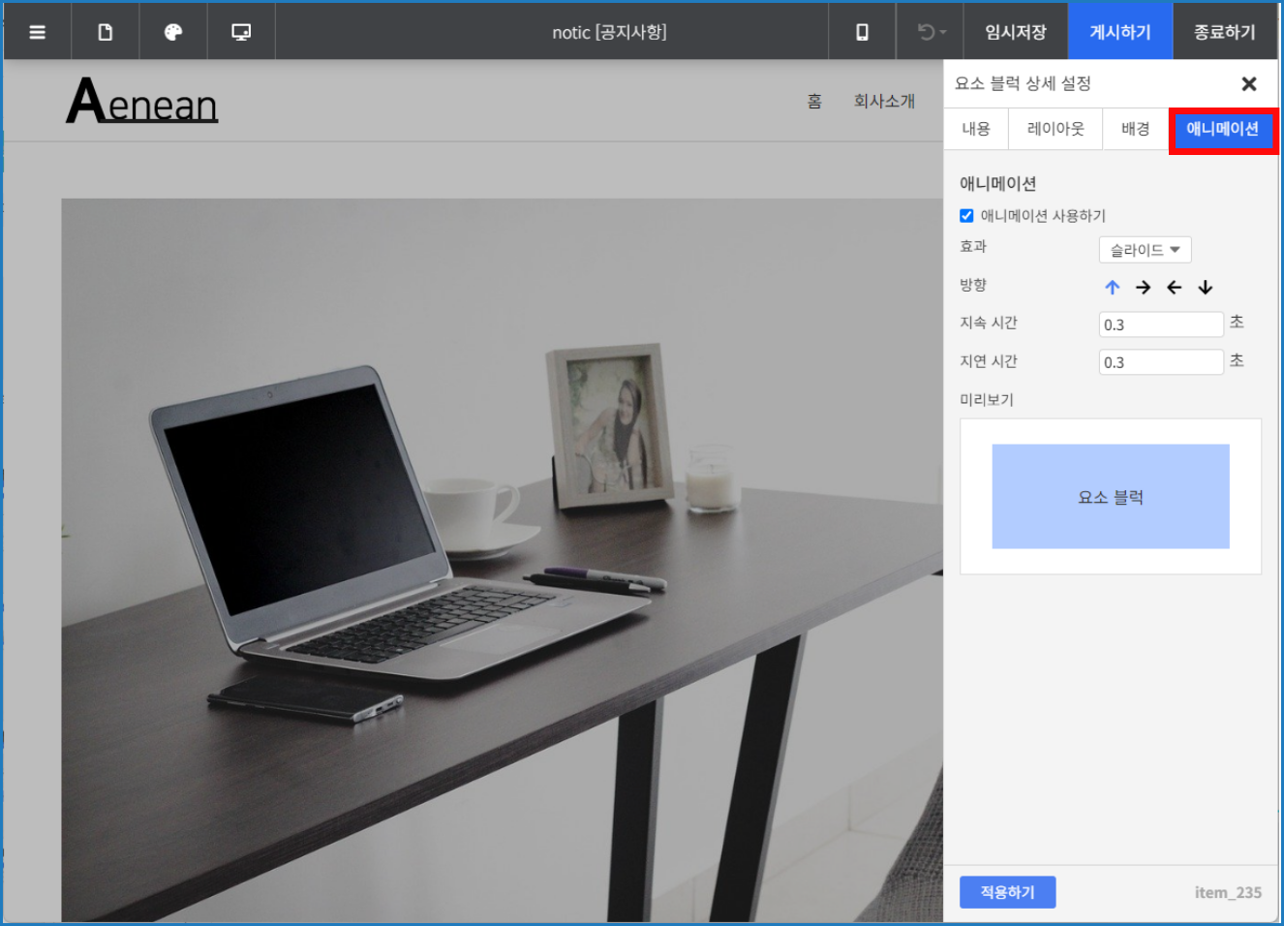This screenshot has width=1284, height=926.
Task: Expand the 슬라이드 effect dropdown
Action: (x=1145, y=250)
